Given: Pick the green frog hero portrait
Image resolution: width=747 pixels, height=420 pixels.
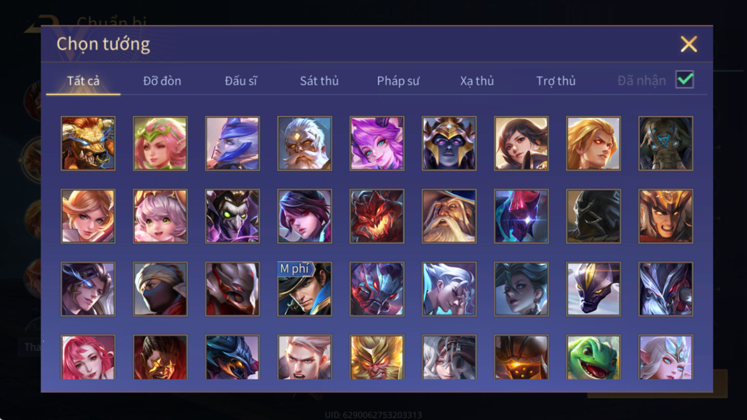Looking at the screenshot, I should tap(593, 357).
